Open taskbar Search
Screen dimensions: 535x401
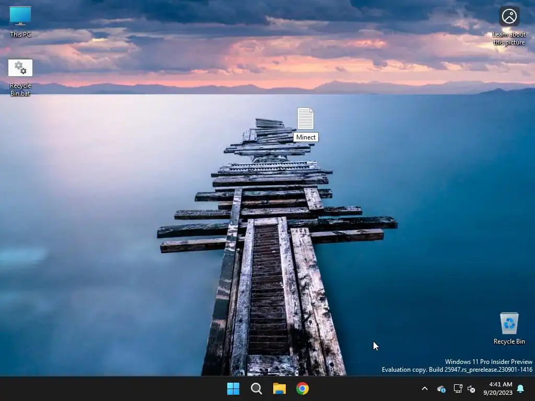256,388
